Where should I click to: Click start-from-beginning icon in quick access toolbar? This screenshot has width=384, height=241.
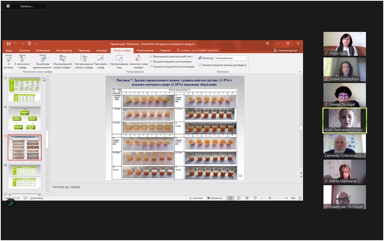29,44
